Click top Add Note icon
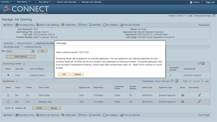Screen dimensions: 217x122 coord(90,25)
